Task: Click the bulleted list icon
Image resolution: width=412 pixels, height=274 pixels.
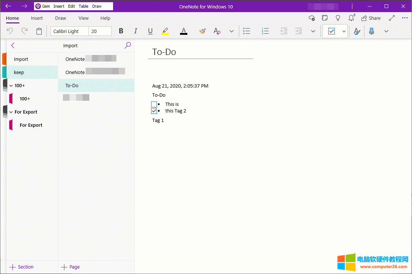Action: [247, 32]
